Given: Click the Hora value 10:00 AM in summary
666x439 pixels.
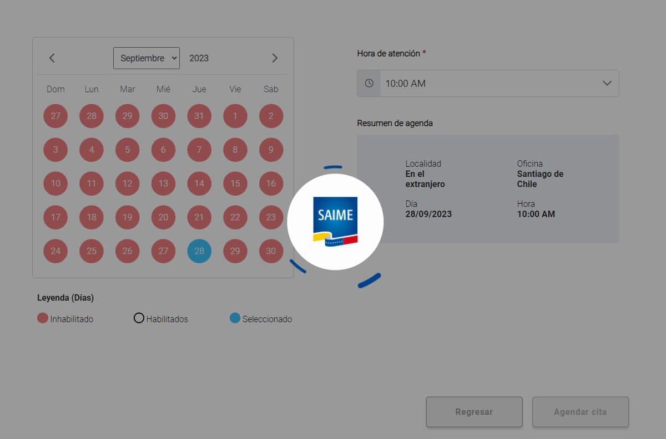Looking at the screenshot, I should pos(536,214).
